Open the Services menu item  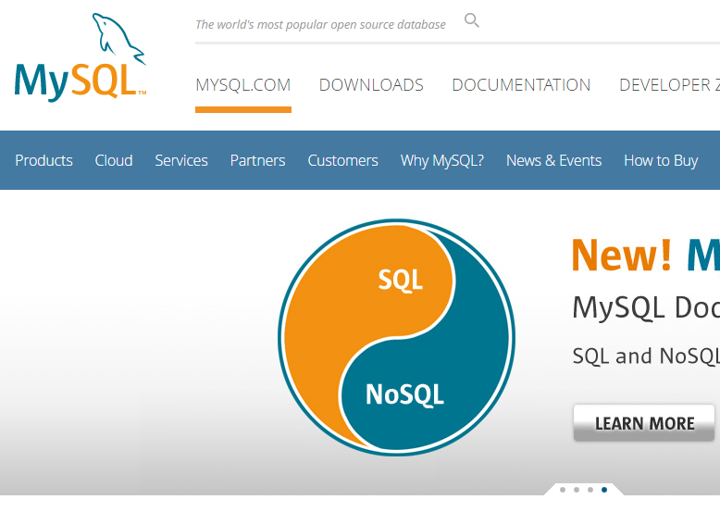181,160
